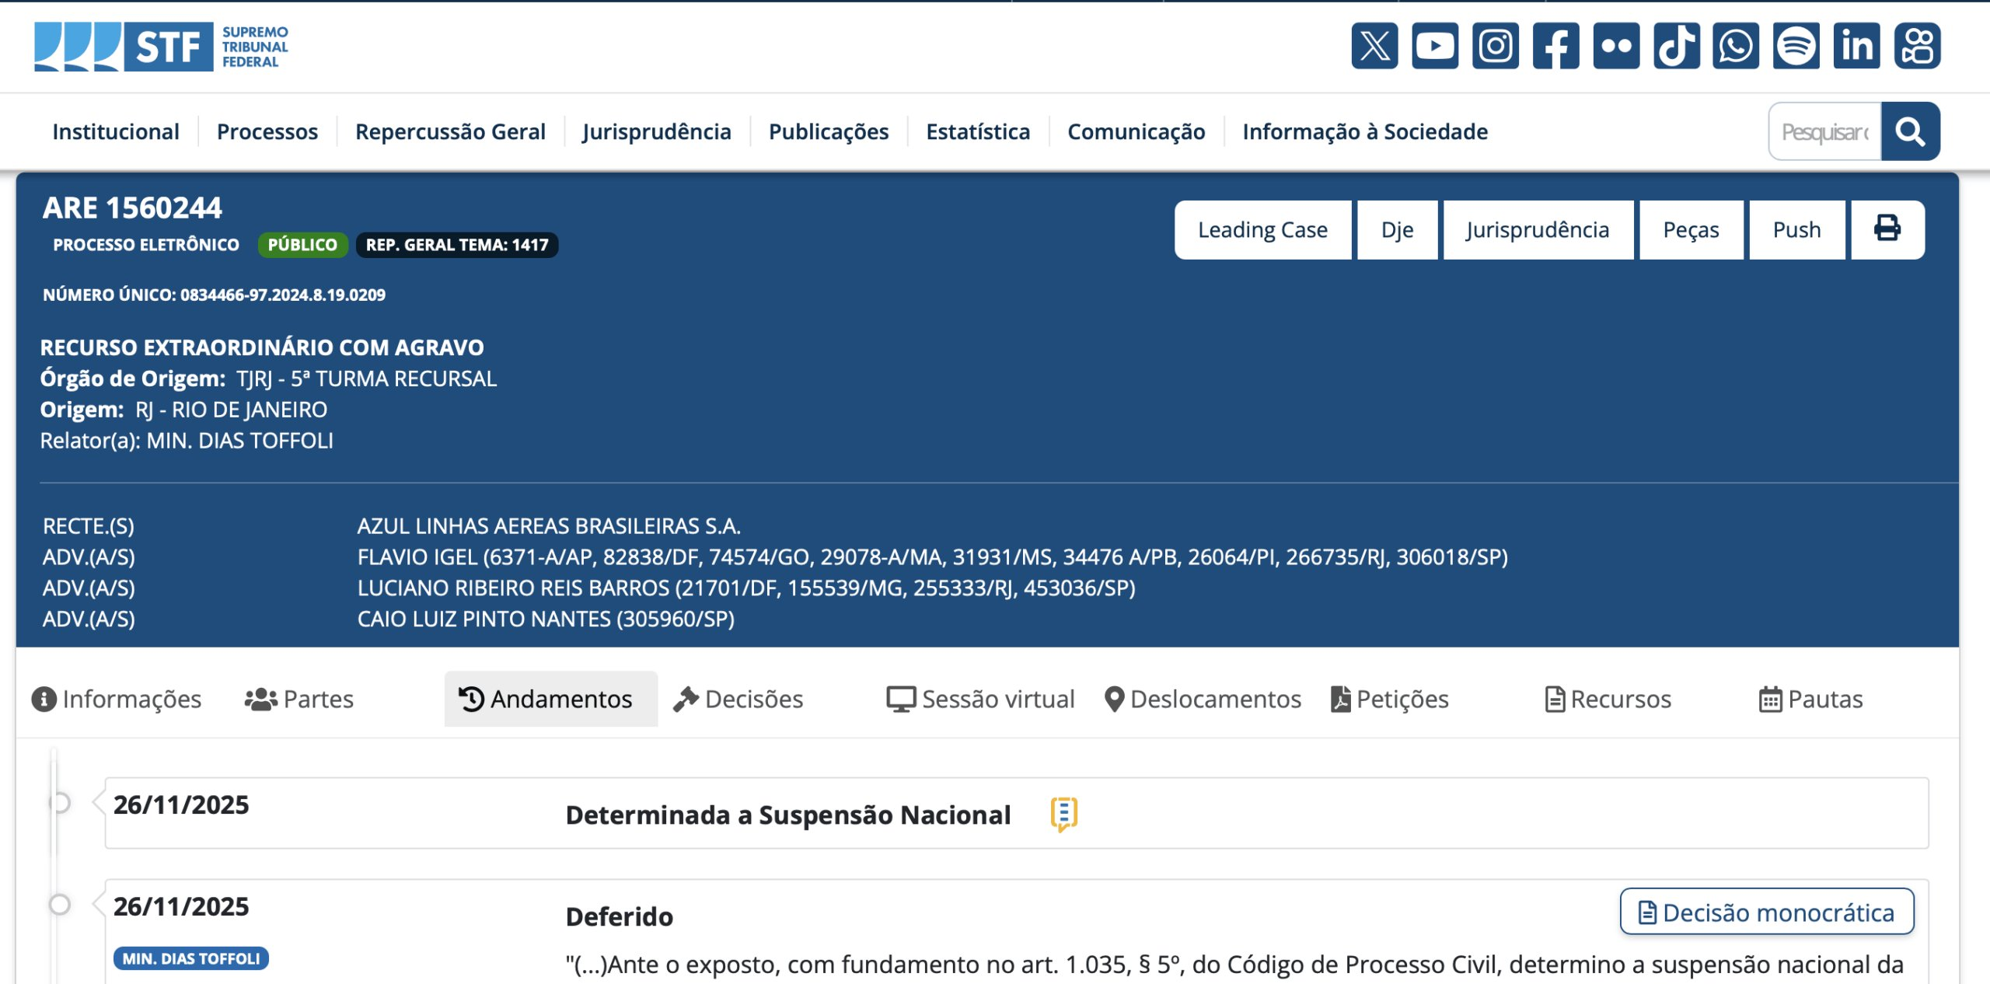The width and height of the screenshot is (1990, 984).
Task: Click the X (Twitter) social icon
Action: tap(1374, 46)
